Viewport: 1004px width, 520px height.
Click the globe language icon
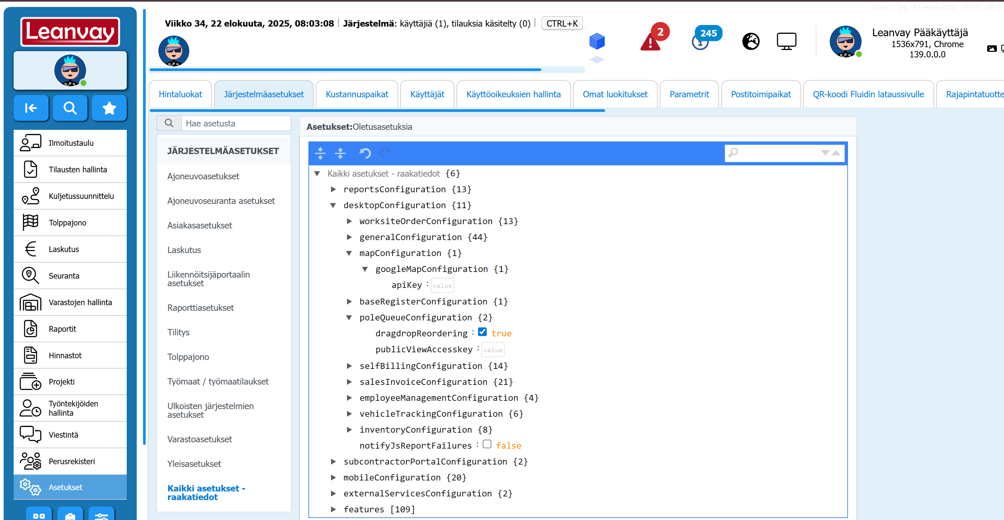pos(751,41)
